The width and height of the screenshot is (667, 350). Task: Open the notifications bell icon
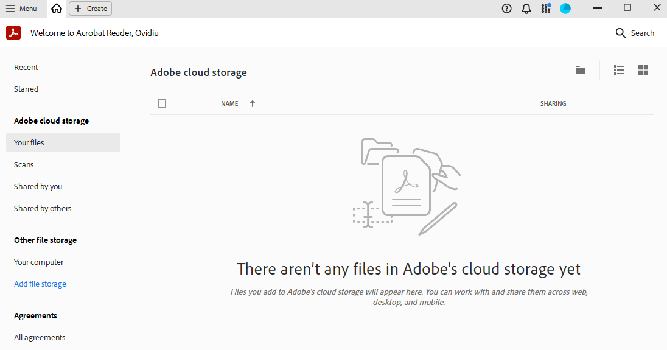[526, 9]
